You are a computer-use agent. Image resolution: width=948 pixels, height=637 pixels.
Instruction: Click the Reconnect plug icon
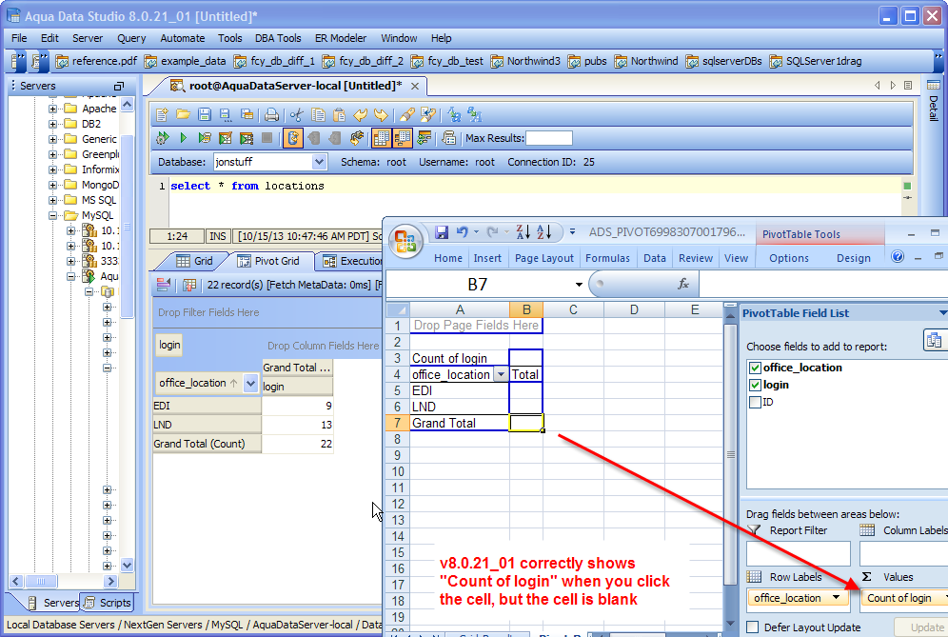point(357,138)
